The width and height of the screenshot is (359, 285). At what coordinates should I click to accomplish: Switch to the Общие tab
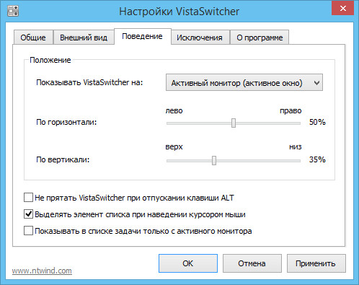(x=33, y=38)
